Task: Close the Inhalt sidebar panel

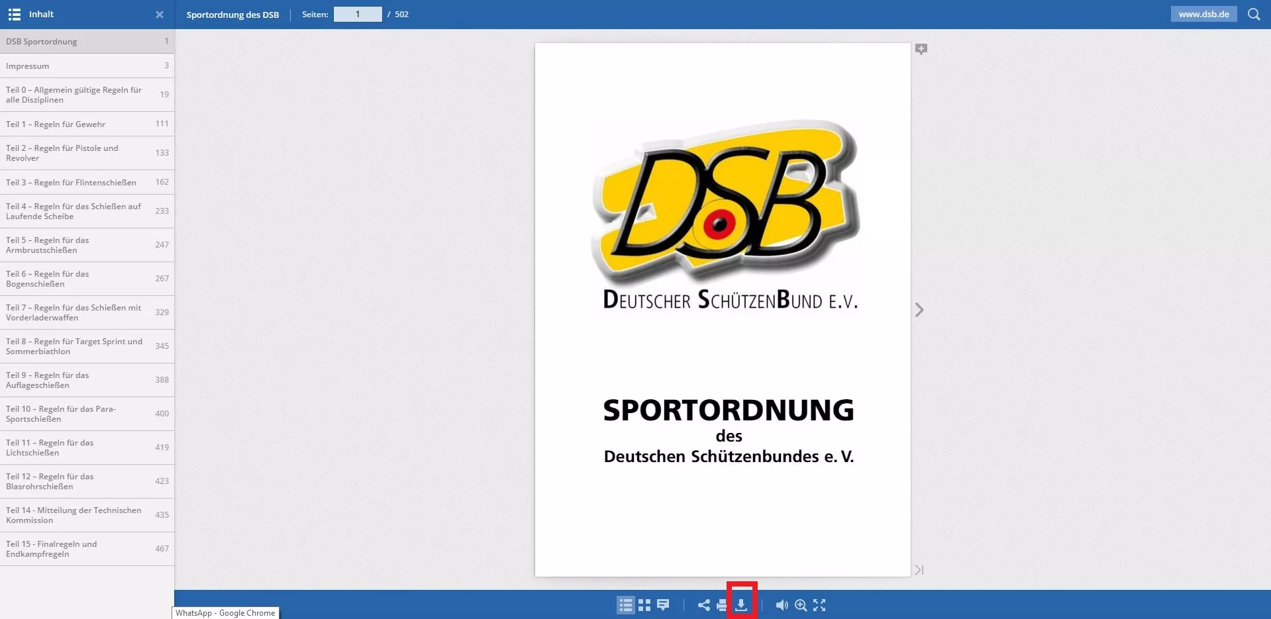Action: coord(160,15)
